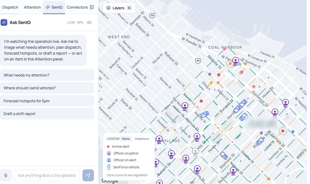
Task: Open the Connectors tab
Action: [x=77, y=7]
